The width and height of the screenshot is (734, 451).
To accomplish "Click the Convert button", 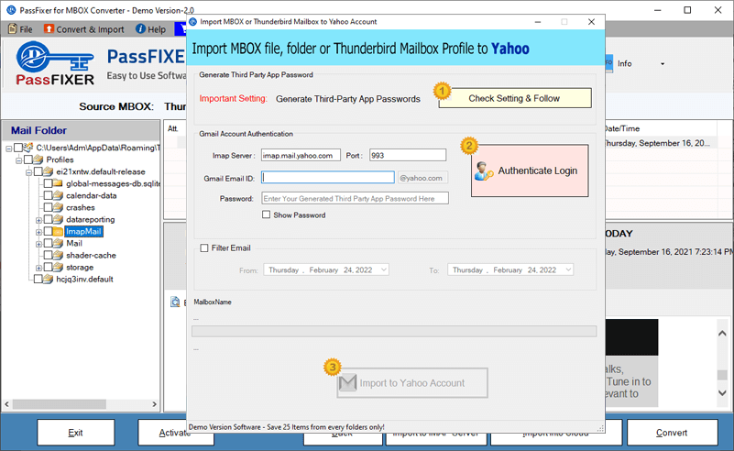I will point(672,433).
